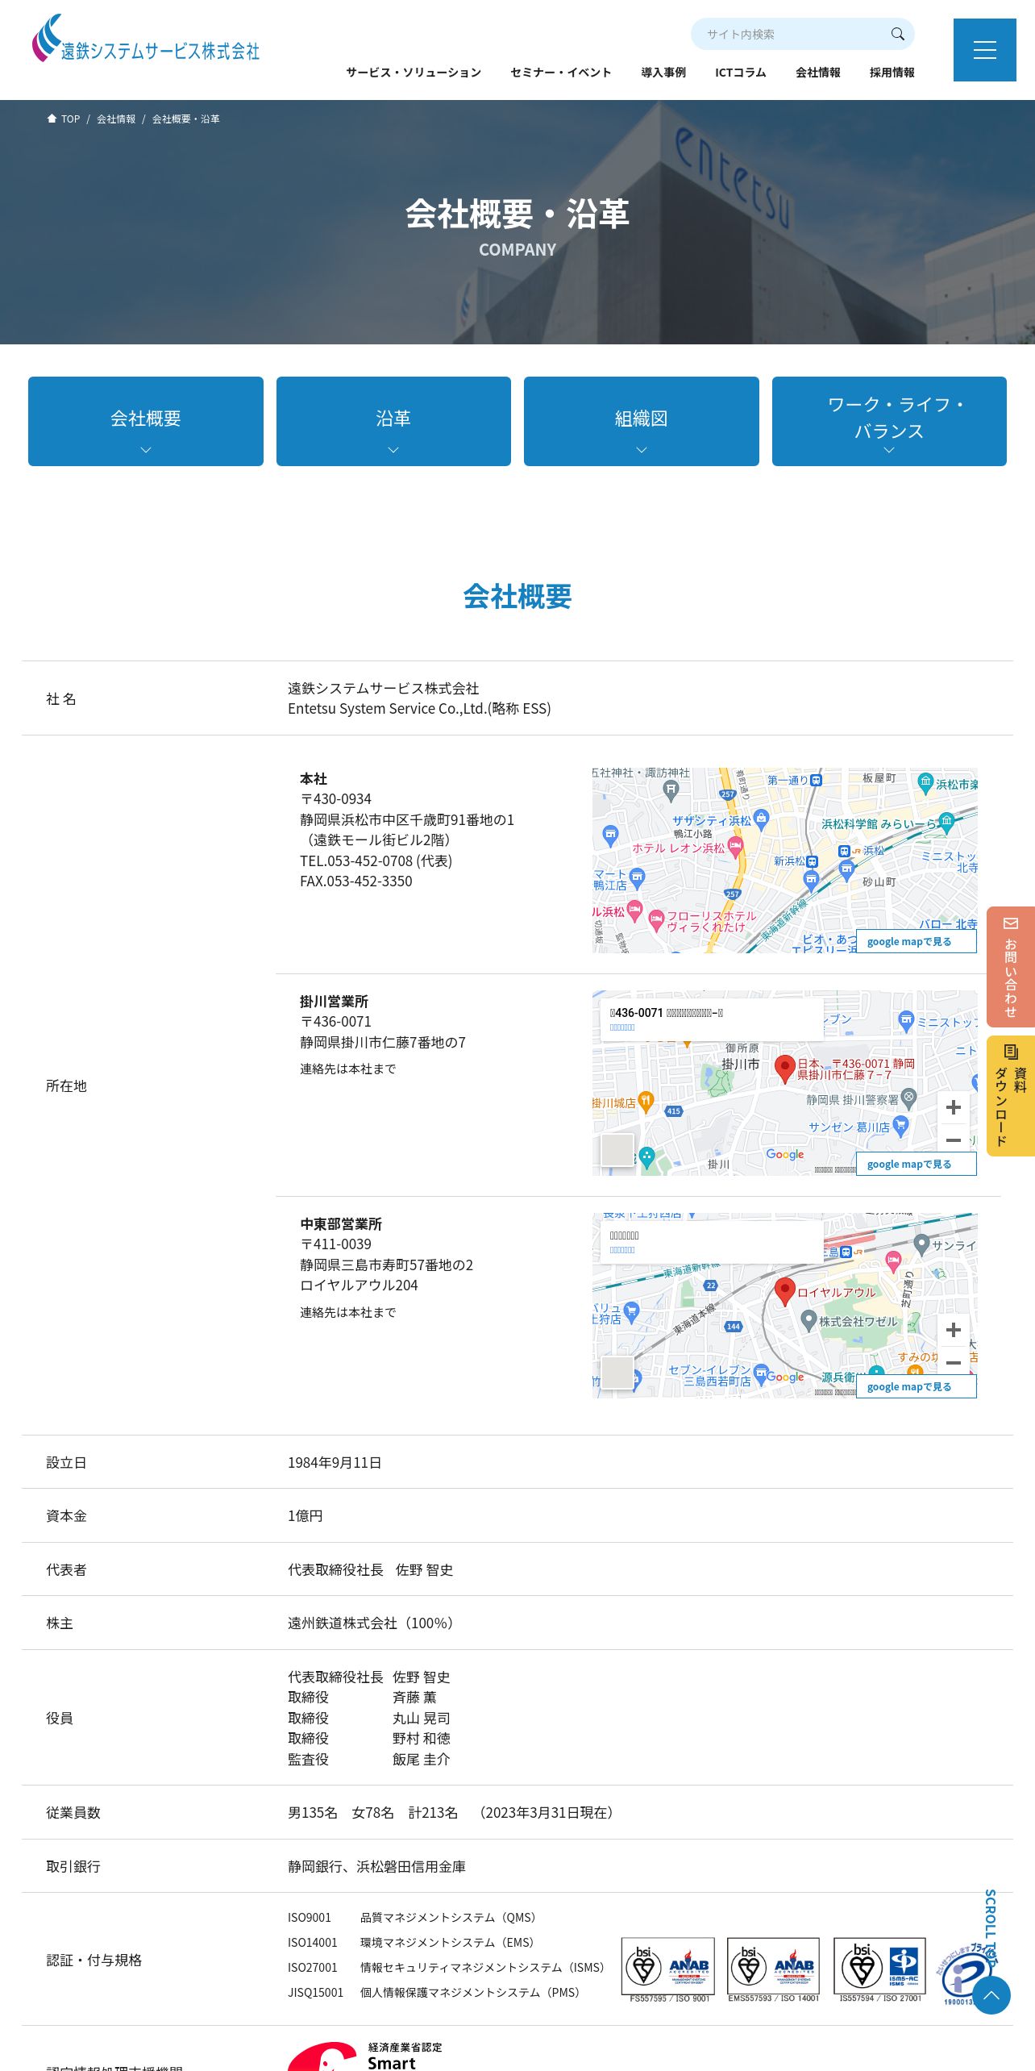Click the Entetsu System Service logo
The image size is (1035, 2071).
[x=146, y=39]
